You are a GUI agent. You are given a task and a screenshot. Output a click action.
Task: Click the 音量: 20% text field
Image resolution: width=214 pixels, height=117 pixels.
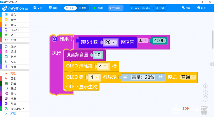click(143, 77)
